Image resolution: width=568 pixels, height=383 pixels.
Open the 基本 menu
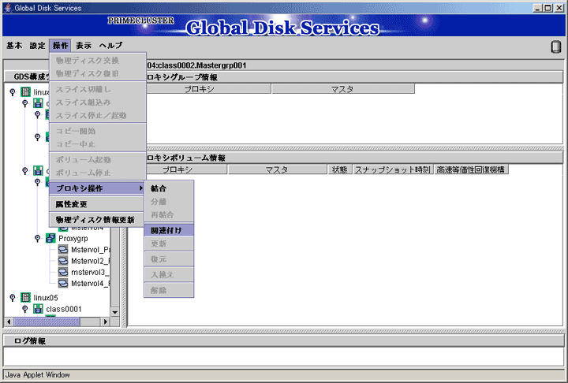[14, 46]
